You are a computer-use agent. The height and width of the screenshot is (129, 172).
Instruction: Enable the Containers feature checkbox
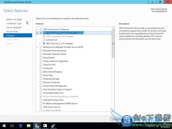tap(41, 68)
